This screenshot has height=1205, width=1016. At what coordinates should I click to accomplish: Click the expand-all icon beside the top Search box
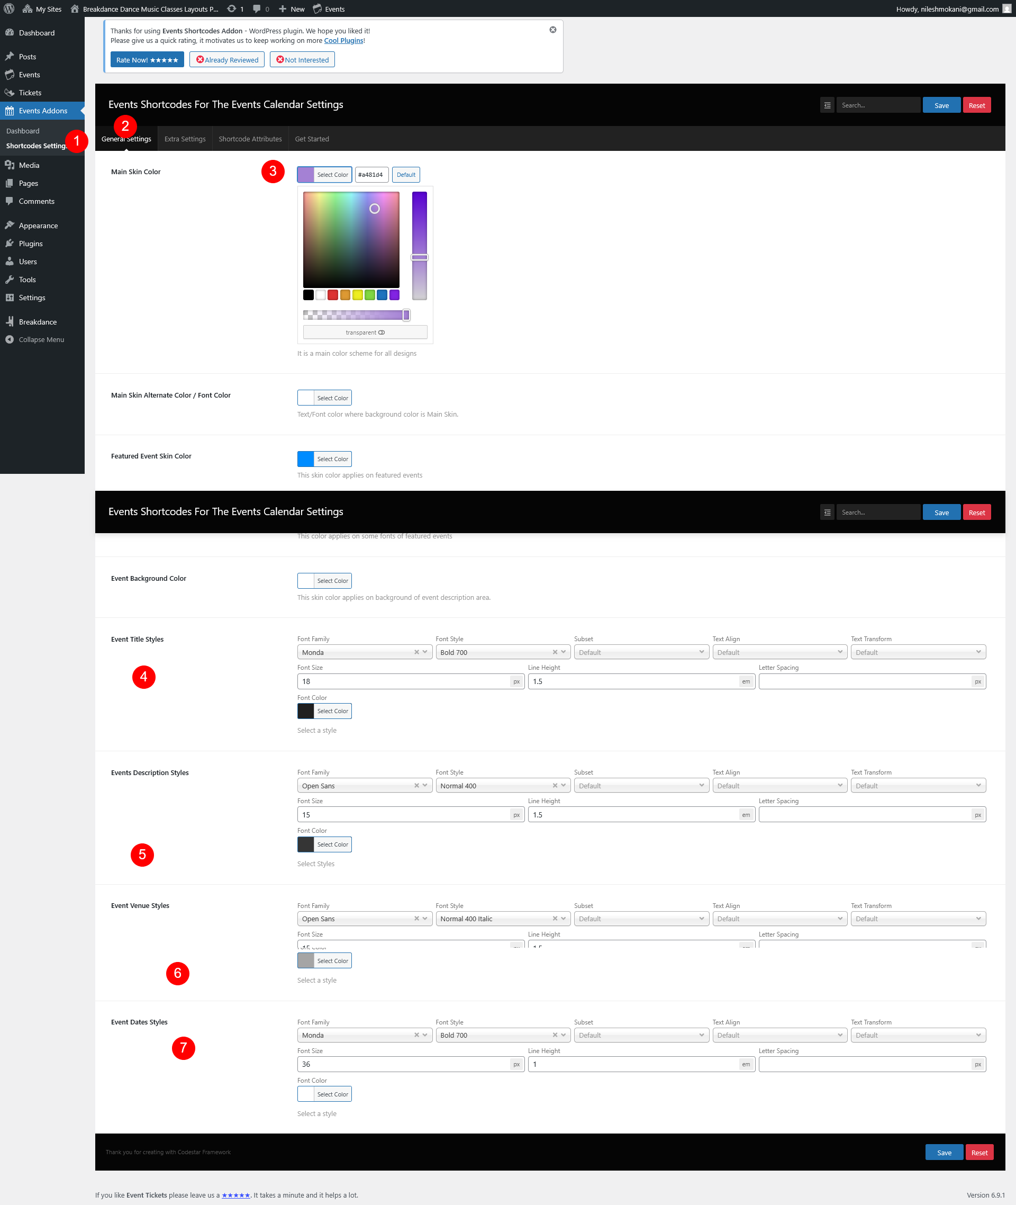(827, 105)
